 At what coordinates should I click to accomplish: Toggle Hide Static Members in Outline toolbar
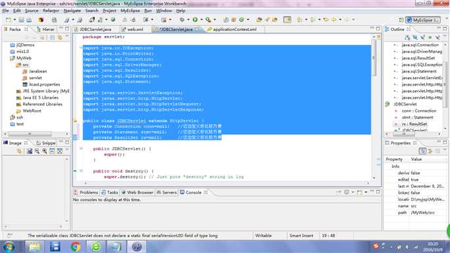[422, 38]
